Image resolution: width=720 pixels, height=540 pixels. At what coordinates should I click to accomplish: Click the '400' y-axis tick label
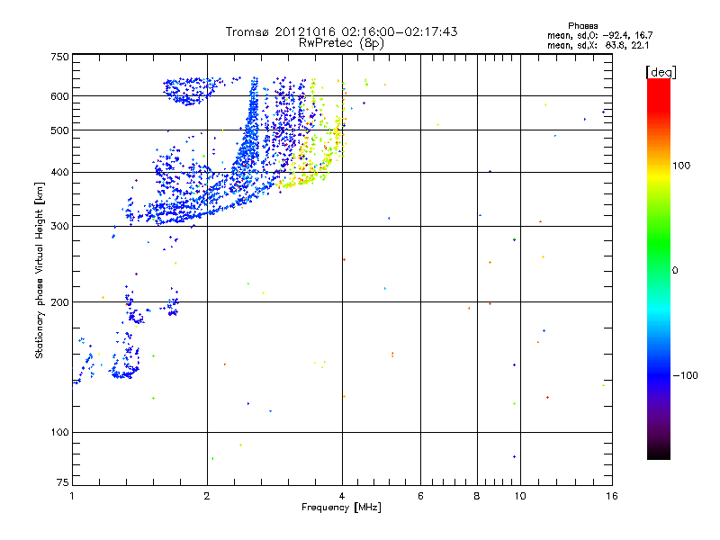click(59, 172)
